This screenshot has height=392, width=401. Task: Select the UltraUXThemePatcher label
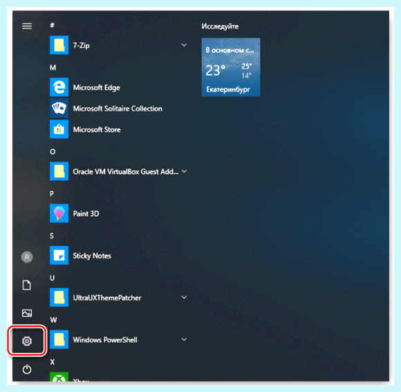coord(107,298)
